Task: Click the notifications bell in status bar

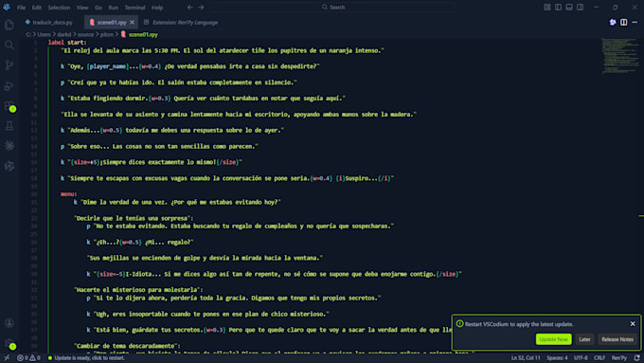Action: click(636, 358)
